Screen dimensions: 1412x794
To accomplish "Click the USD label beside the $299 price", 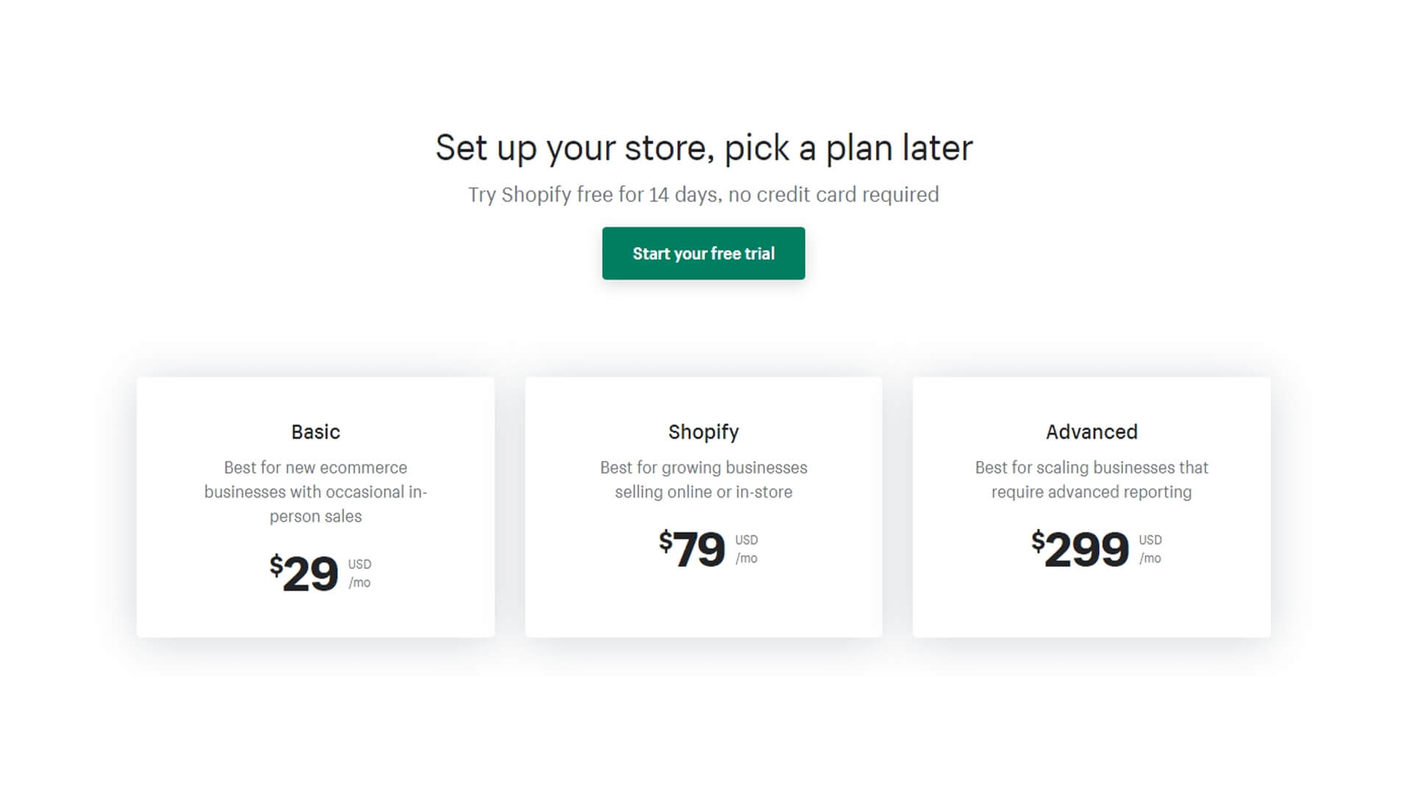I will (1150, 540).
